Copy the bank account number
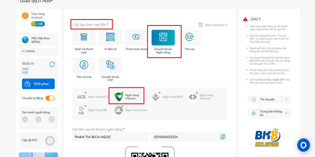 [x=223, y=137]
